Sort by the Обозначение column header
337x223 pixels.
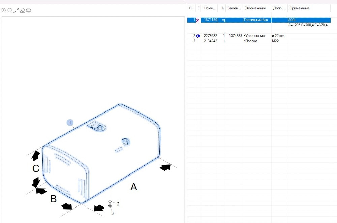[255, 8]
